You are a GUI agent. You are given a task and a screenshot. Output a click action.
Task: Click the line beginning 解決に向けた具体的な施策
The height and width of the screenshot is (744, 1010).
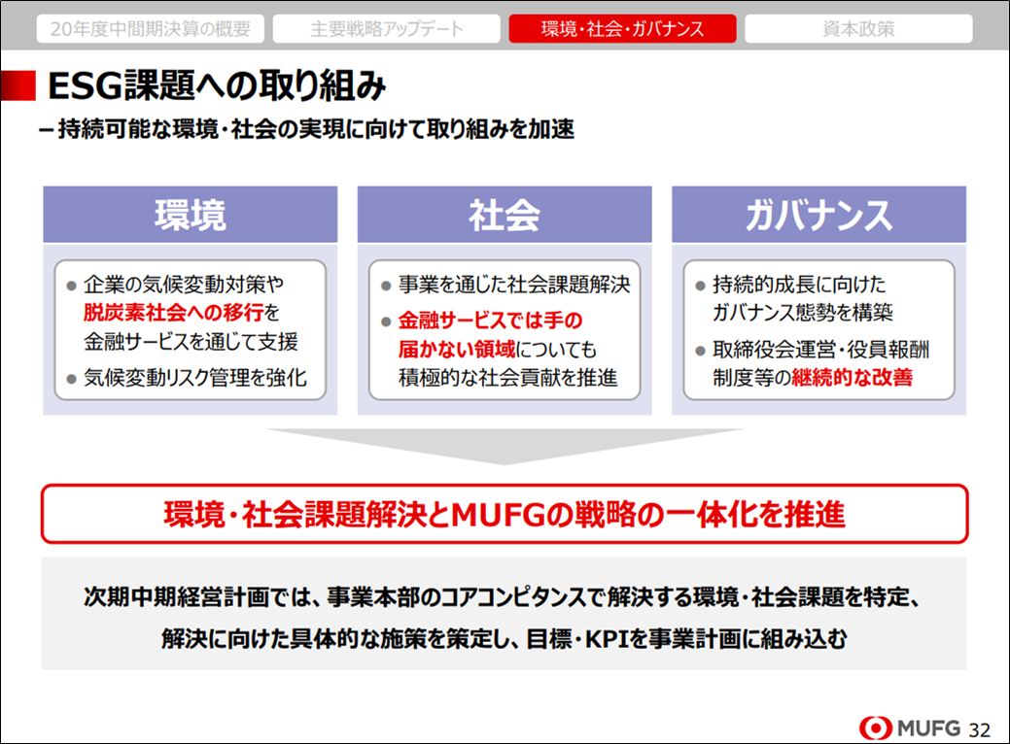(x=505, y=638)
